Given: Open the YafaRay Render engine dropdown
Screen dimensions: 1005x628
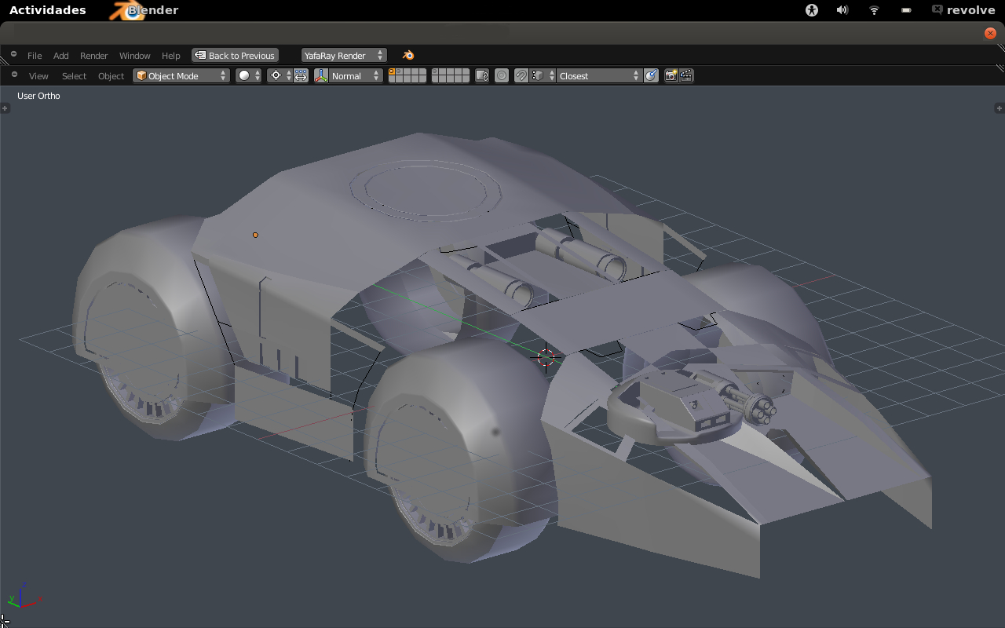Looking at the screenshot, I should 343,55.
